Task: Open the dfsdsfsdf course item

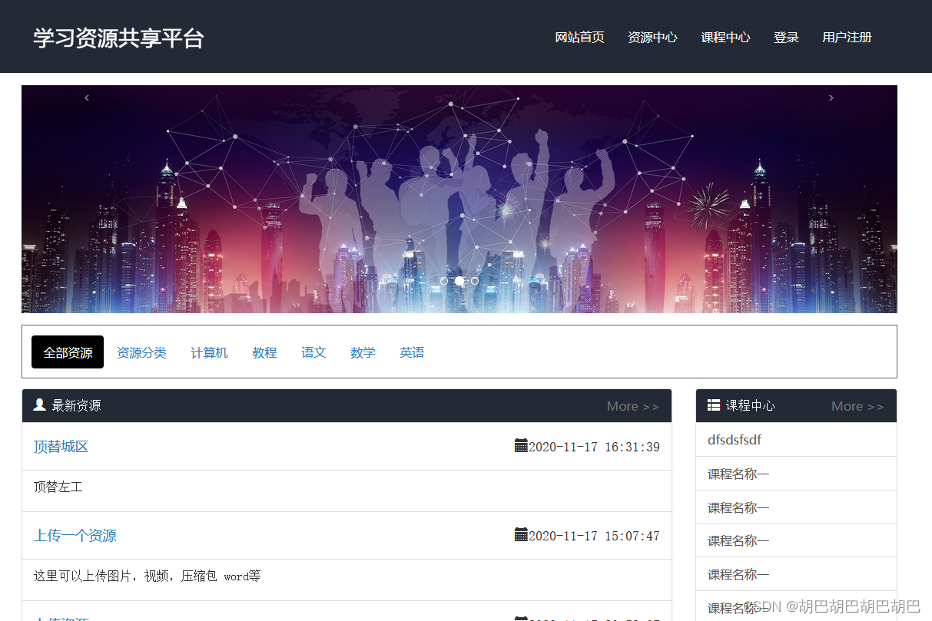Action: [x=735, y=440]
